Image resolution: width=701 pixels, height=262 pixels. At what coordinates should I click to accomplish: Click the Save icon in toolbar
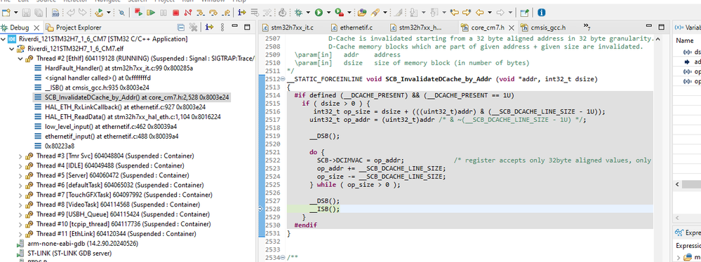click(x=27, y=13)
